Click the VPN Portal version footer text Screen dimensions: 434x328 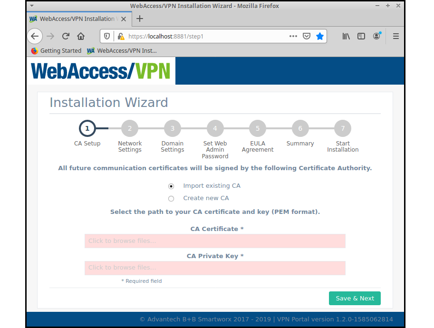(335, 319)
